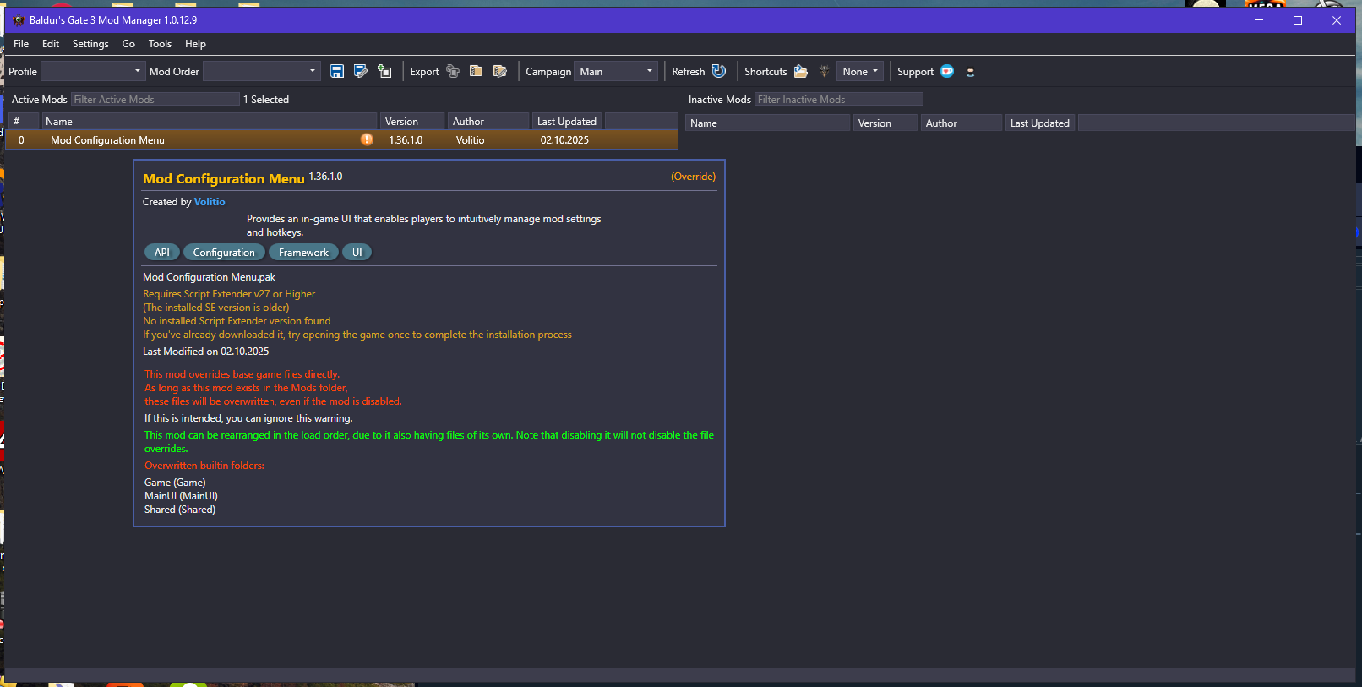Click the Export archive As icon
This screenshot has width=1362, height=687.
point(500,71)
